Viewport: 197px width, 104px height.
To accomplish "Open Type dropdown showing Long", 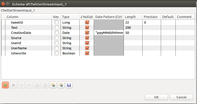I will 70,23.
